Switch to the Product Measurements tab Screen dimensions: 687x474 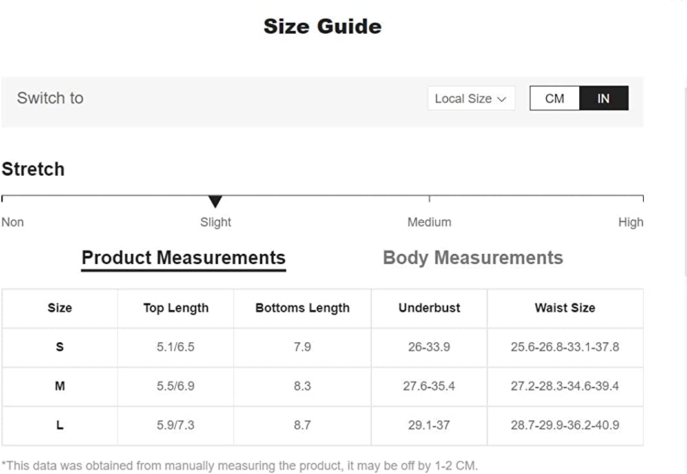point(183,258)
